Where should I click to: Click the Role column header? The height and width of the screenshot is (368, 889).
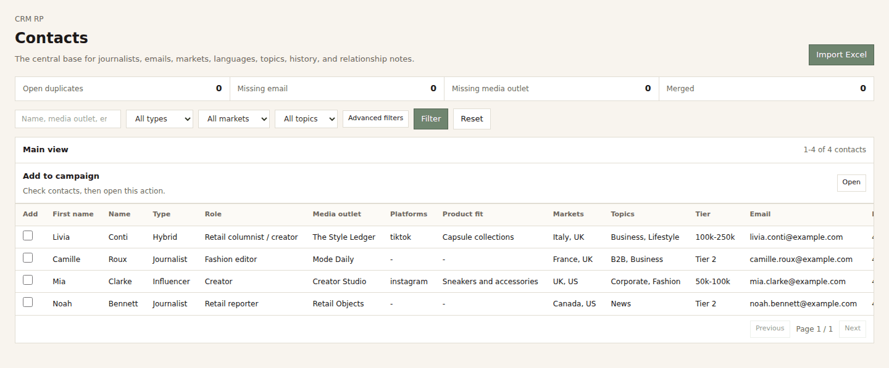[x=213, y=215]
